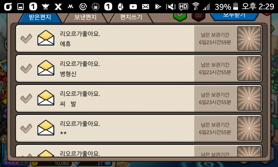Click the plus button next to 27
The height and width of the screenshot is (167, 278).
pyautogui.click(x=108, y=163)
